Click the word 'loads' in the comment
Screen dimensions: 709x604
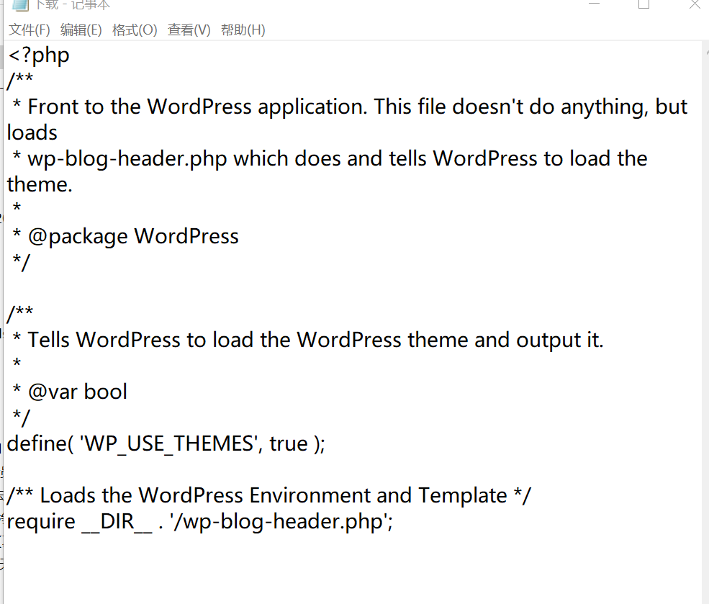(x=32, y=133)
